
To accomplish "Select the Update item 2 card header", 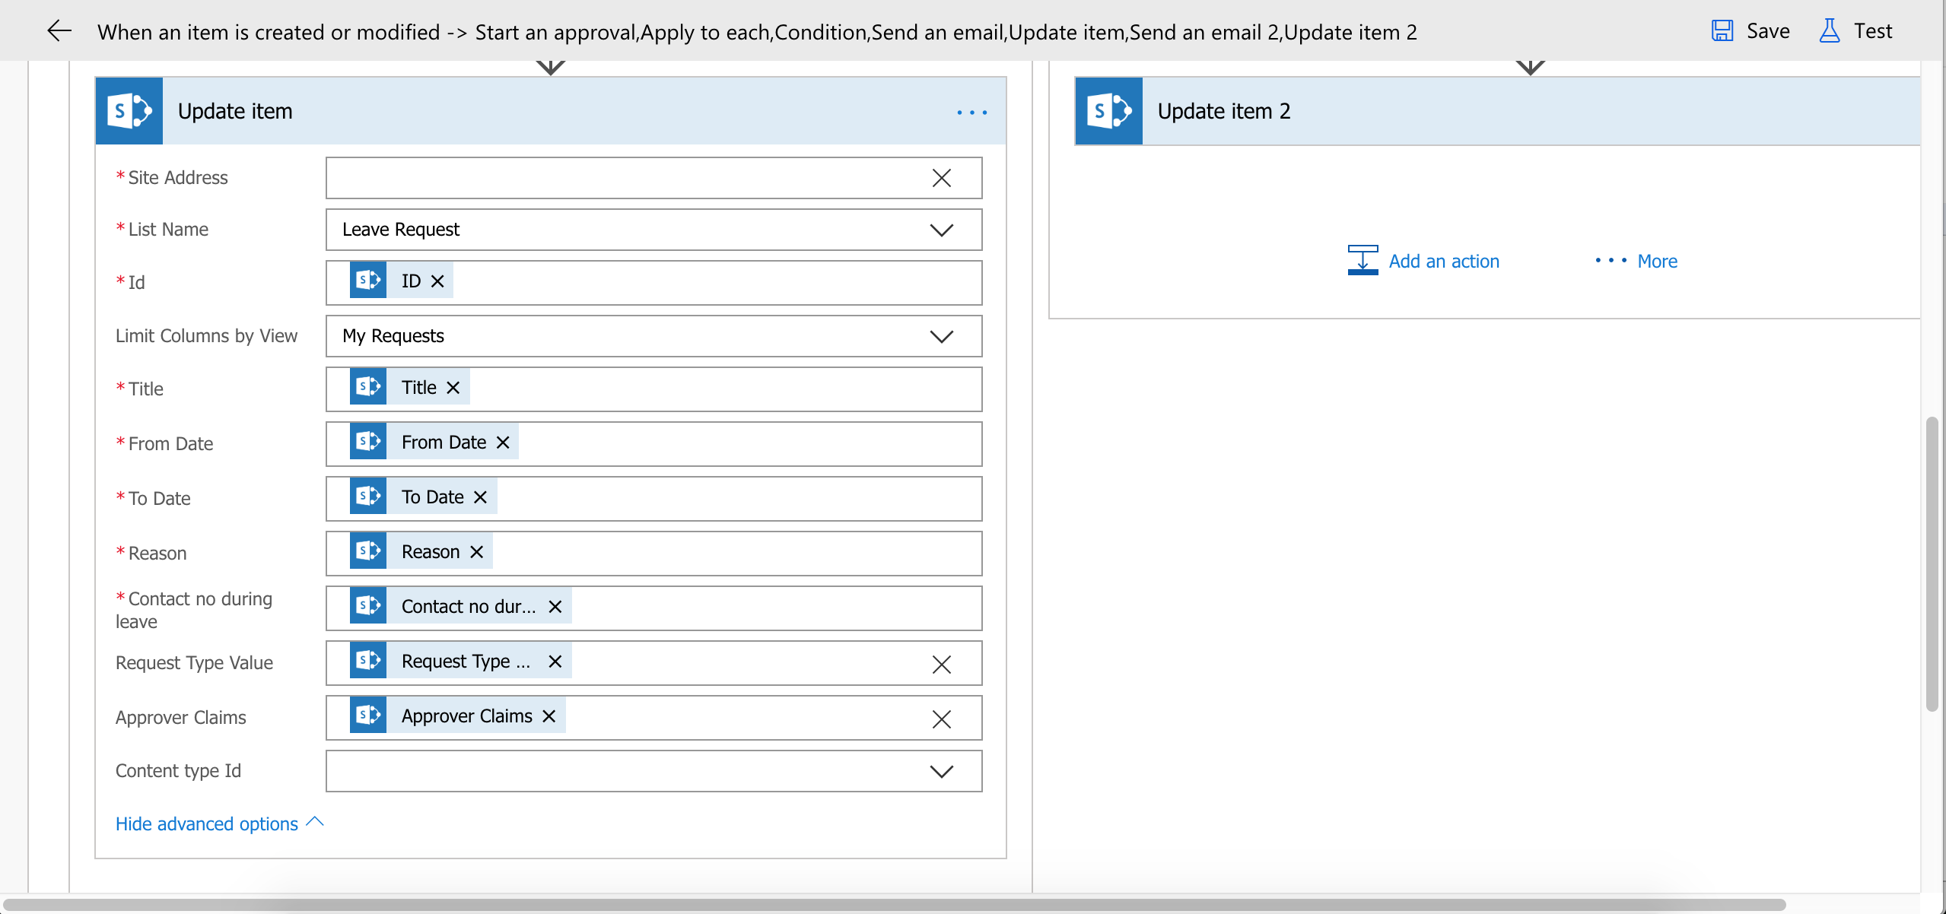I will [1223, 110].
